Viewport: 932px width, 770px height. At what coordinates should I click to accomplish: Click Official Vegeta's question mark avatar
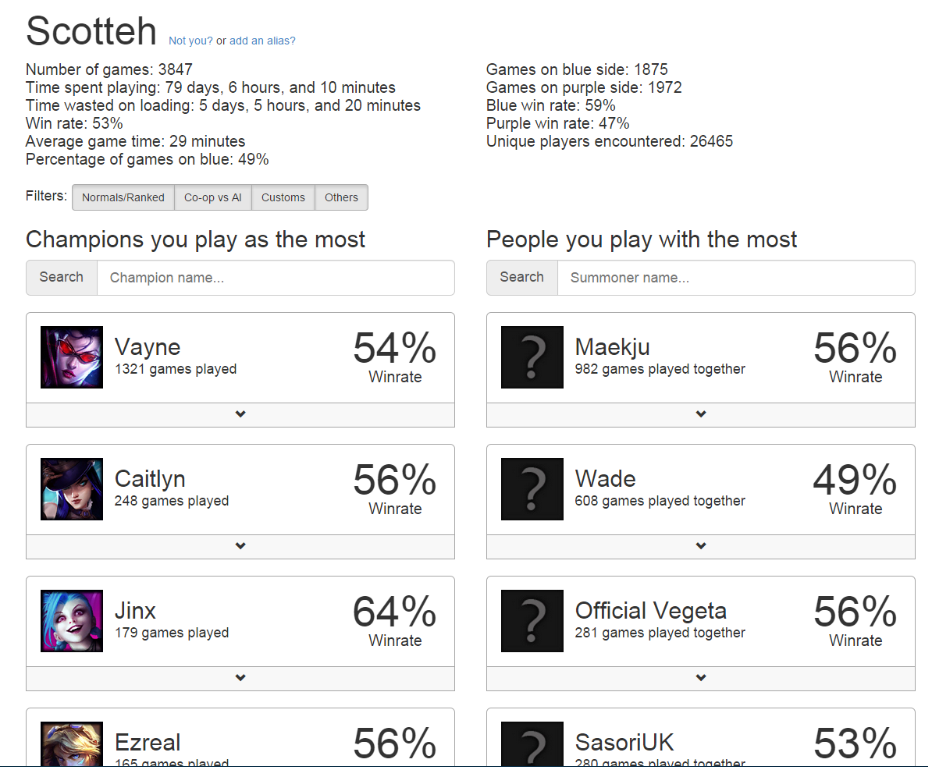click(x=532, y=621)
